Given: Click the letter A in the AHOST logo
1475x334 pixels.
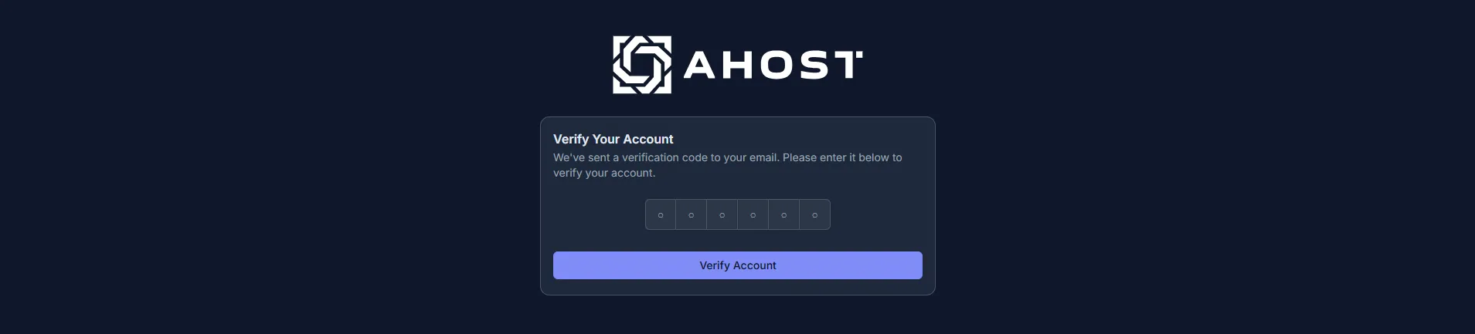Looking at the screenshot, I should 700,66.
